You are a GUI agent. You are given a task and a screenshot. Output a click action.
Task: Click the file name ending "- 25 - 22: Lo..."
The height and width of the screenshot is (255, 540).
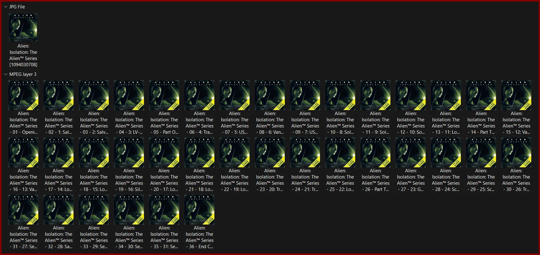click(340, 180)
